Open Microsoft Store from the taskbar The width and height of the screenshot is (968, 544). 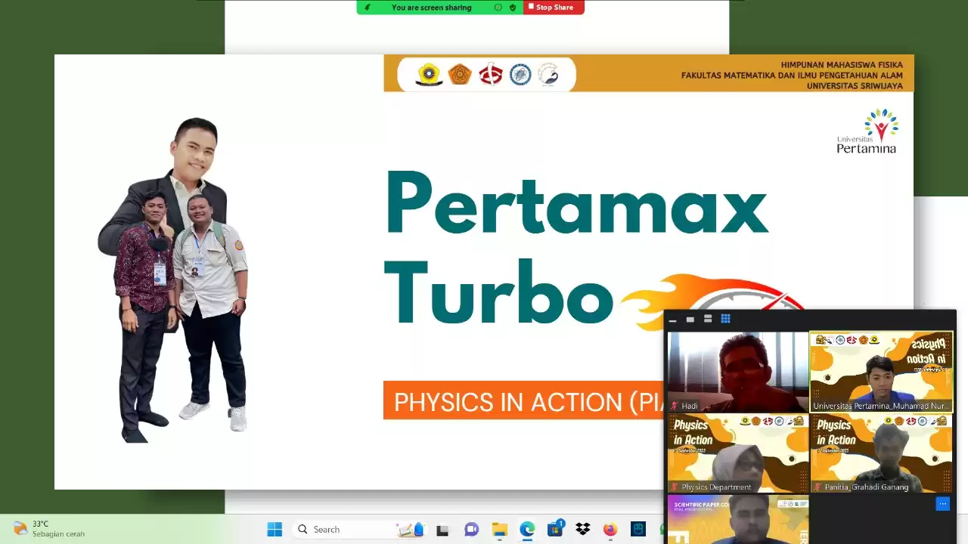click(x=554, y=529)
